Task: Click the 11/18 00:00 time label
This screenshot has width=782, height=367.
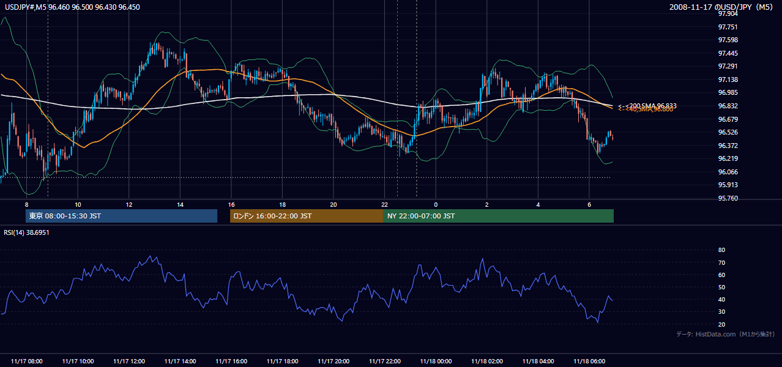Action: [436, 361]
